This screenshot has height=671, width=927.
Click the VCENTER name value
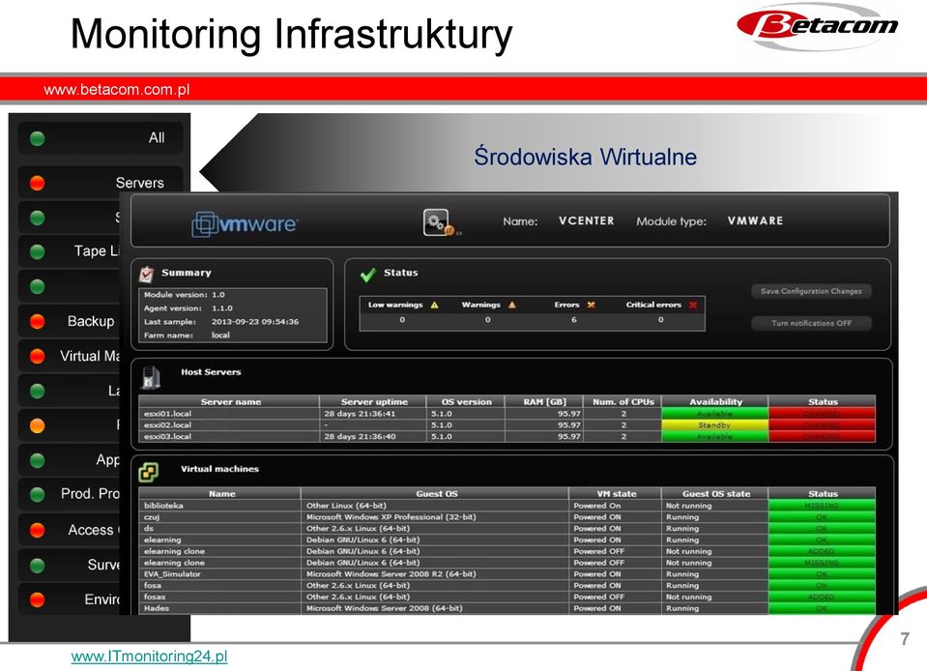pos(587,221)
